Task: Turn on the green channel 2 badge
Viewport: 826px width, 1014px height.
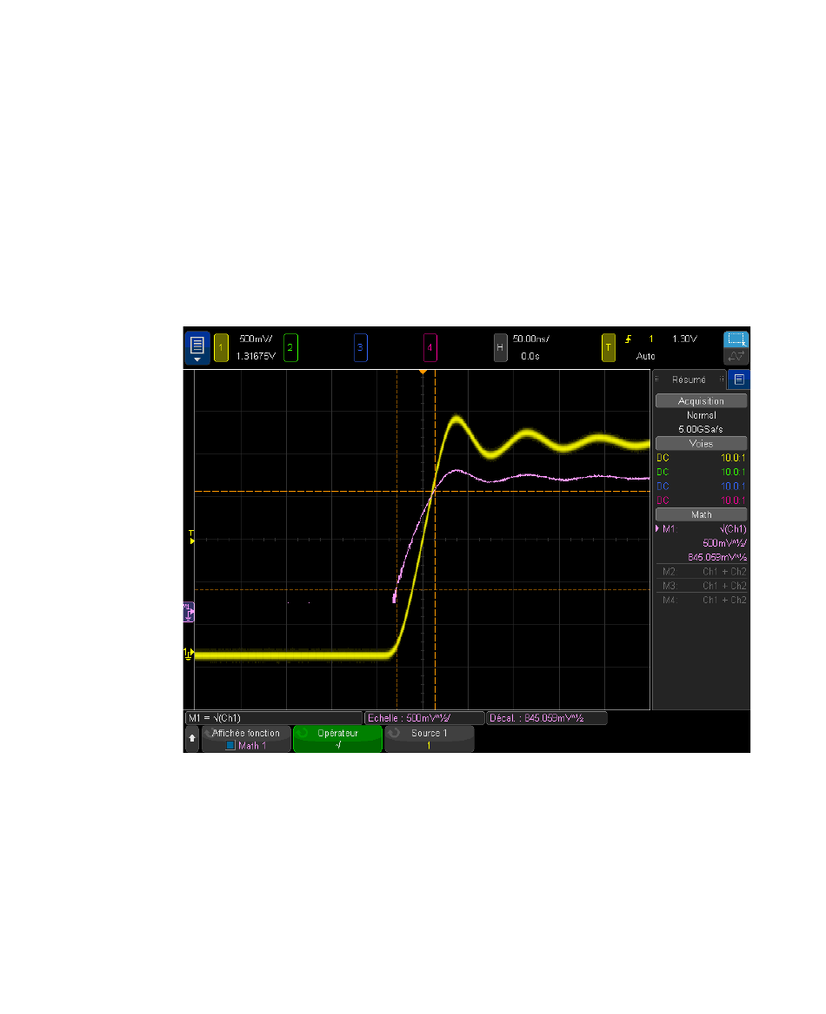Action: (x=291, y=347)
